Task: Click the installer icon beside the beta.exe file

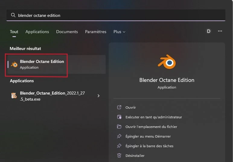Action: tap(14, 95)
